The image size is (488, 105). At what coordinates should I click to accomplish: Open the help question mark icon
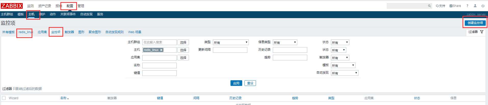[467, 6]
